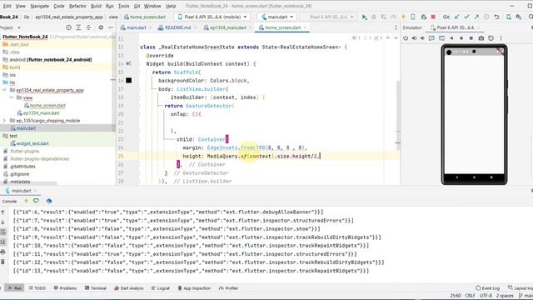Image resolution: width=533 pixels, height=300 pixels.
Task: Click the UTF-8 encoding in the status bar
Action: click(486, 296)
